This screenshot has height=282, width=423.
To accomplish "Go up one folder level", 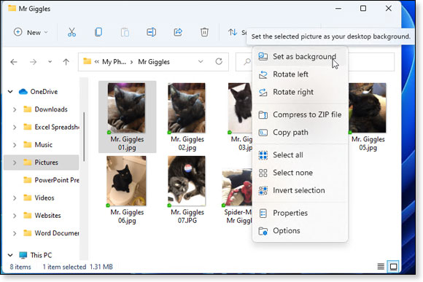I will 66,62.
